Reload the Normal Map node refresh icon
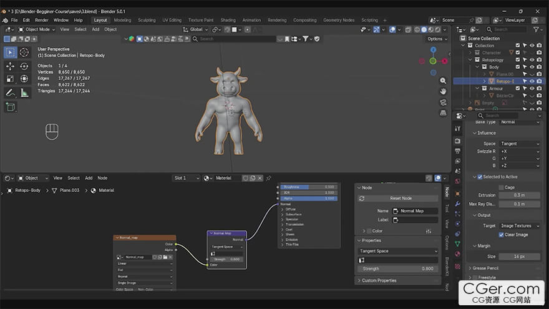Viewport: 549px width, 309px height. point(362,199)
